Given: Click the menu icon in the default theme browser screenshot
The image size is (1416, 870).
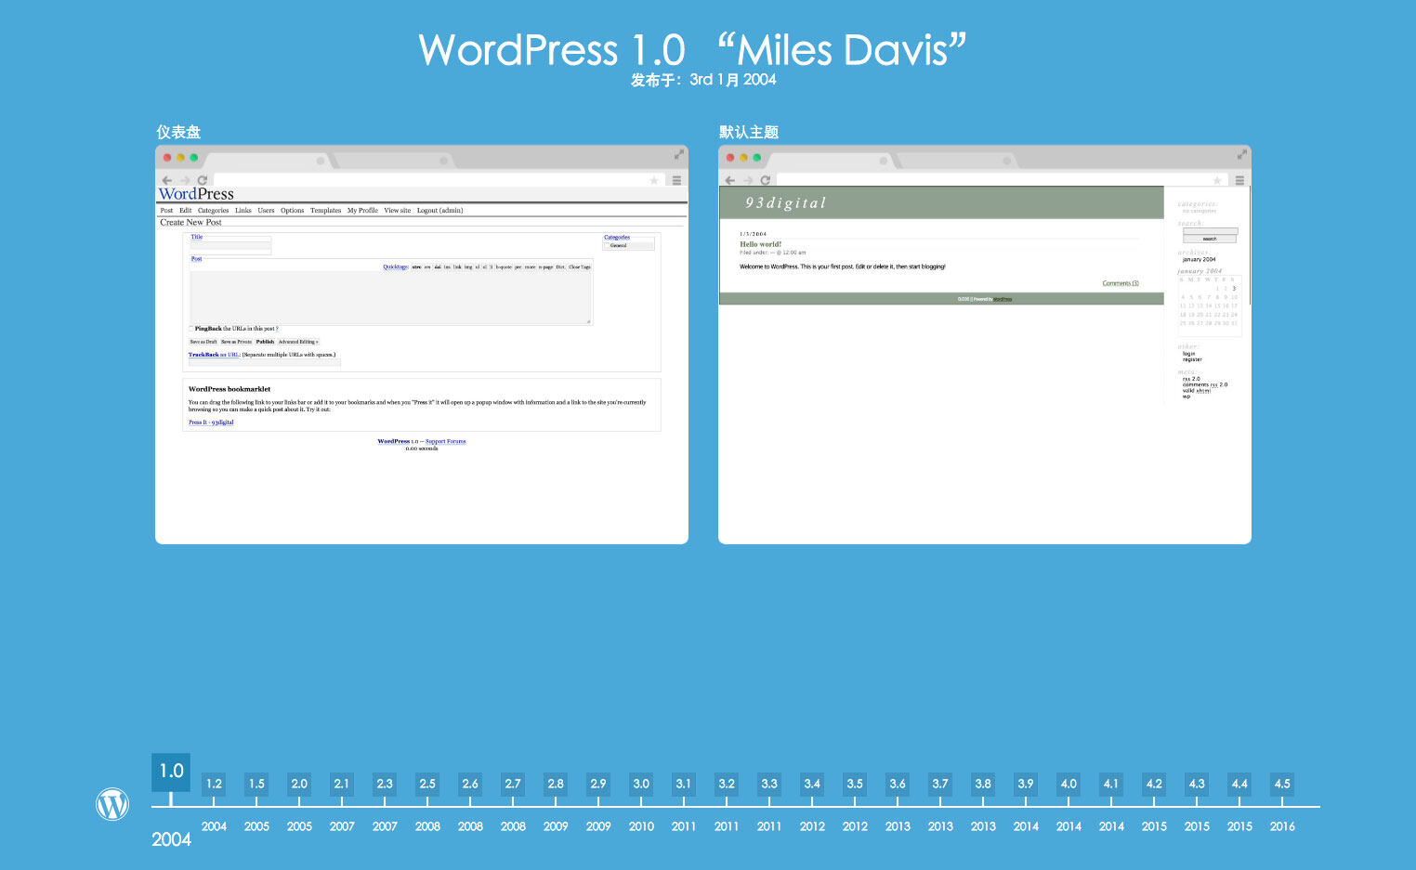Looking at the screenshot, I should tap(1239, 180).
